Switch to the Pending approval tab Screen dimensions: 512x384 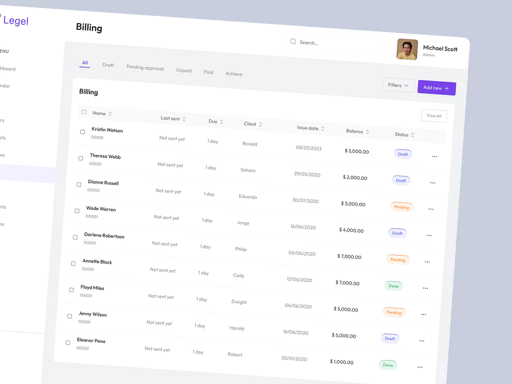[x=145, y=67]
